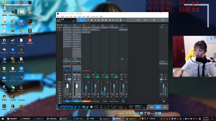Open the 走带 menu
Viewport: 216px width, 121px height.
click(x=84, y=16)
